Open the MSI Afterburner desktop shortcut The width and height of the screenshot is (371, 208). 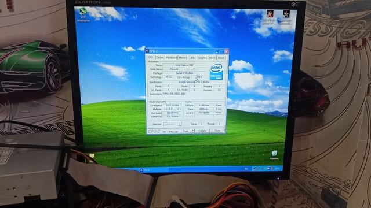tap(83, 14)
